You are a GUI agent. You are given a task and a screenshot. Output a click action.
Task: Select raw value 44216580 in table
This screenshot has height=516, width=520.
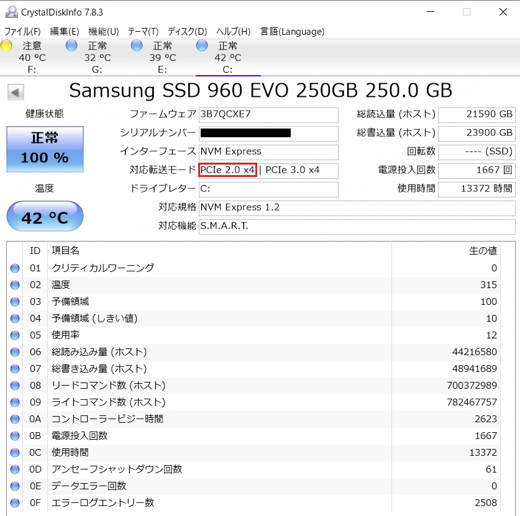coord(474,352)
